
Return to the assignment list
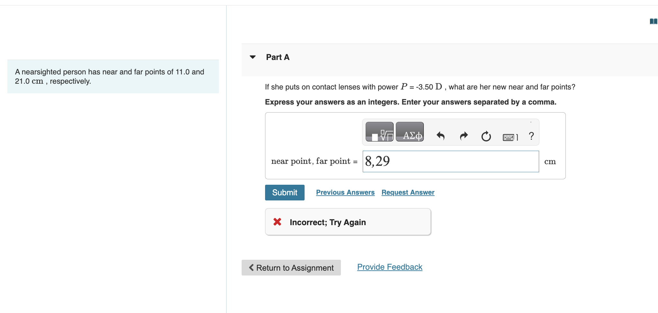pos(291,267)
